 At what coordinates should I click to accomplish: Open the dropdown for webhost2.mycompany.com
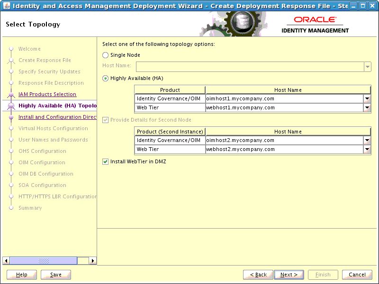(367, 150)
